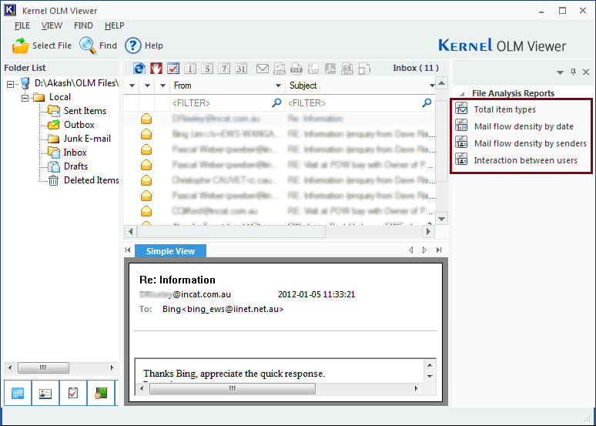Click the calendar checkmark toolbar icon
The width and height of the screenshot is (596, 426).
point(173,69)
